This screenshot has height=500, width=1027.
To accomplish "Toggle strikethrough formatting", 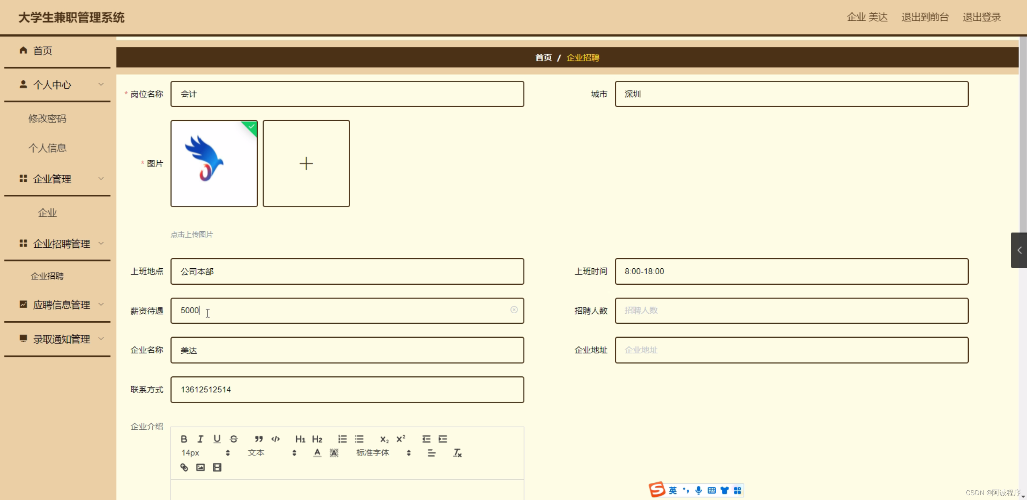I will click(x=234, y=439).
